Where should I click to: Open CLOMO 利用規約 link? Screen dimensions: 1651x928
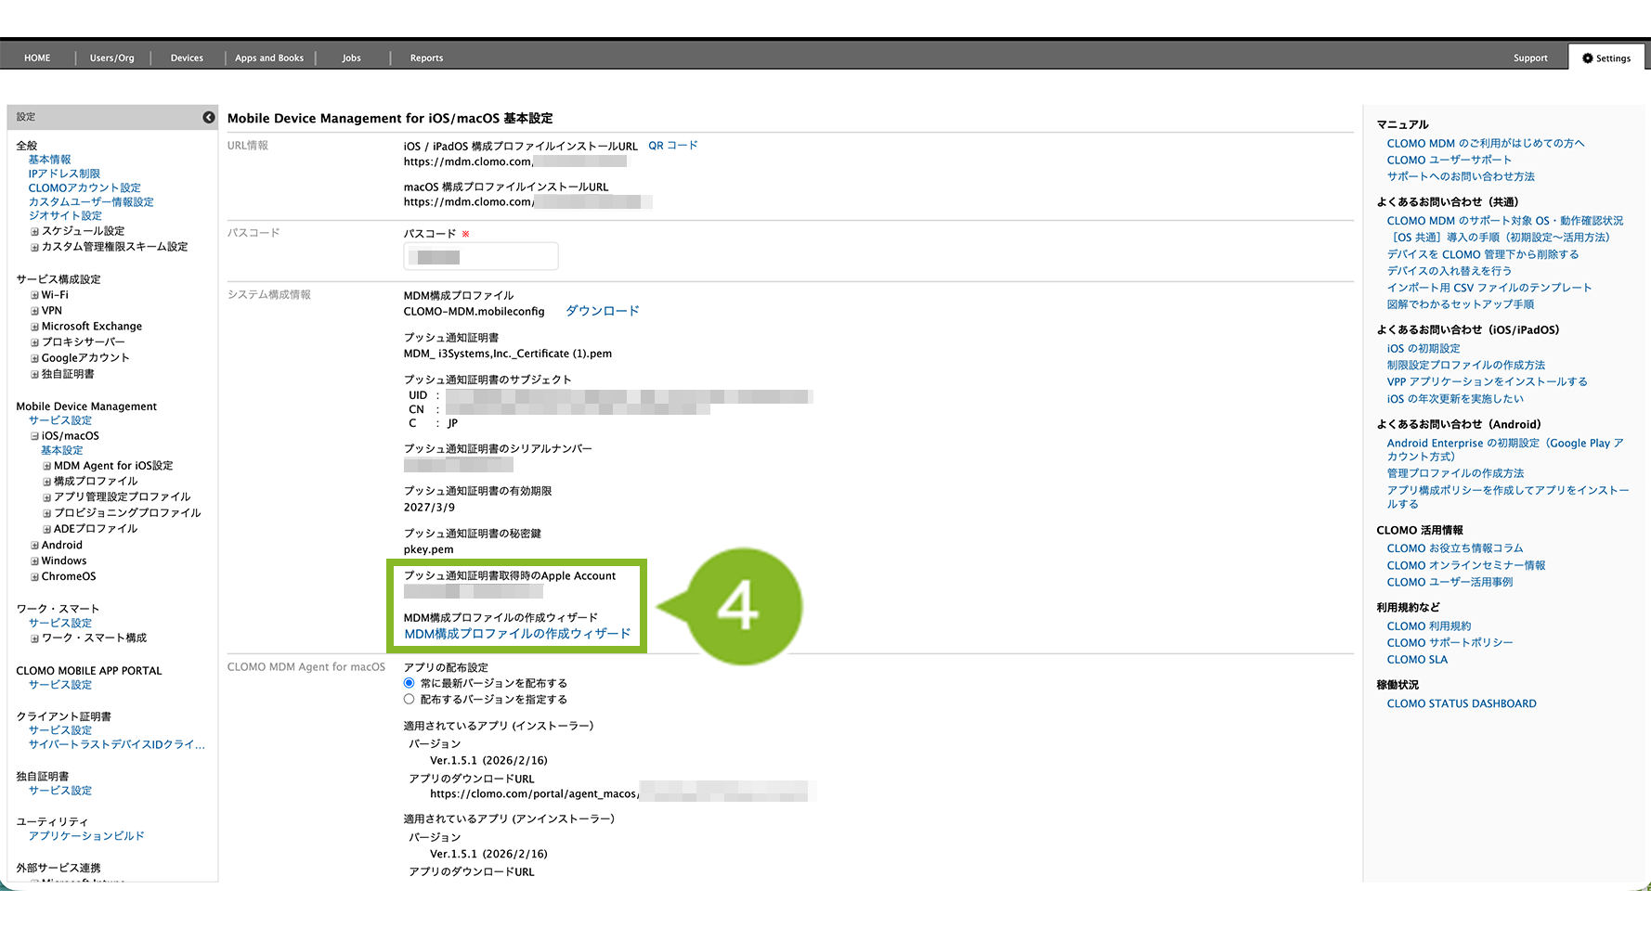point(1429,627)
